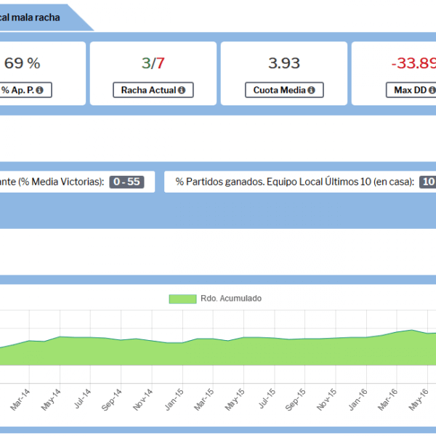Click the 'Rdo. Acumulado' legend label

click(x=231, y=299)
